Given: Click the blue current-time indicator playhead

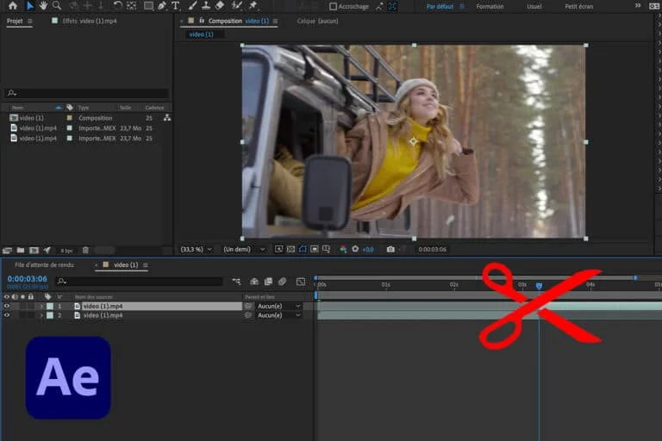Looking at the screenshot, I should [539, 287].
